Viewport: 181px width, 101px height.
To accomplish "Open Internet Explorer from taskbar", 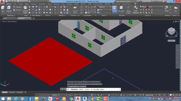I will [16, 99].
